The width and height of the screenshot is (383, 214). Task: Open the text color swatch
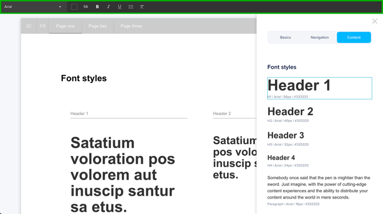[74, 7]
